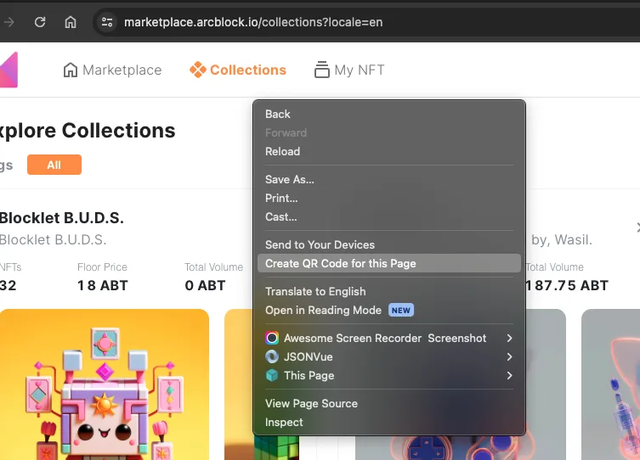640x460 pixels.
Task: Choose Create QR Code for this Page
Action: [x=389, y=263]
